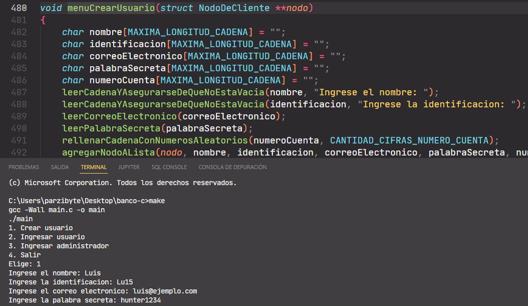Click terminal option 4. Salir
Screen dimensions: 528x306
point(25,255)
